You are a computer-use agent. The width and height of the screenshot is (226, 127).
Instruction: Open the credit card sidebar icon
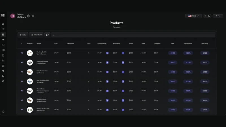point(3,66)
